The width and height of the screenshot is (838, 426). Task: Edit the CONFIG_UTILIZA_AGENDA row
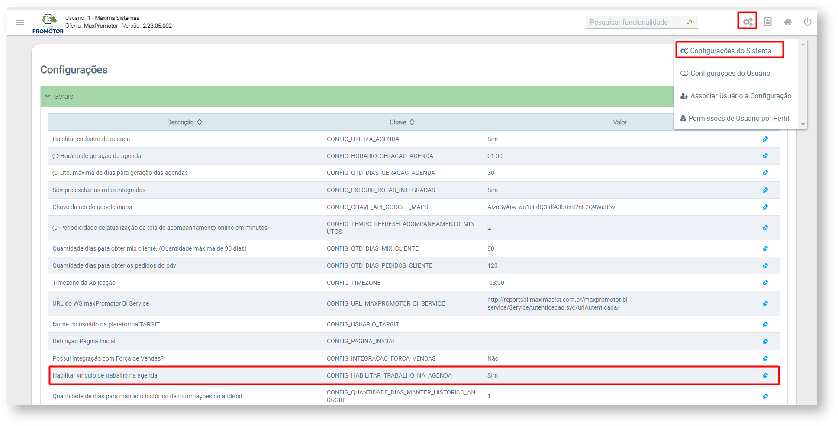coord(765,139)
